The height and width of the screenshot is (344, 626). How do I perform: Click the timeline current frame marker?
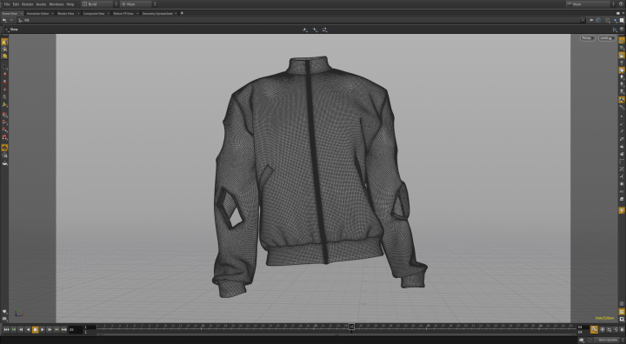click(x=351, y=327)
